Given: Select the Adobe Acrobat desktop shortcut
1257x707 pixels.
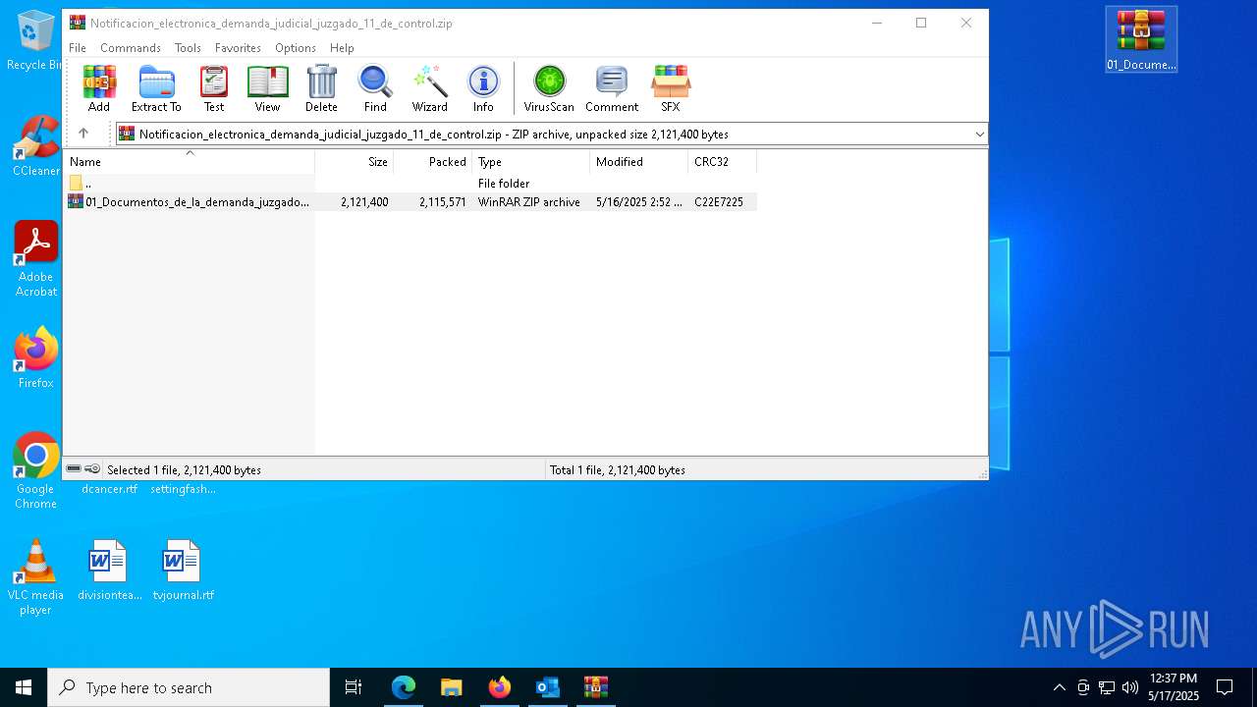Looking at the screenshot, I should 35,259.
